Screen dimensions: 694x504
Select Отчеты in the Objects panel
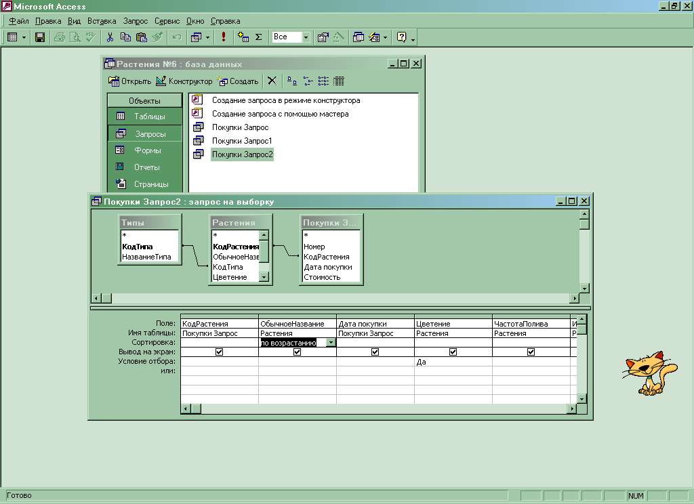(144, 167)
